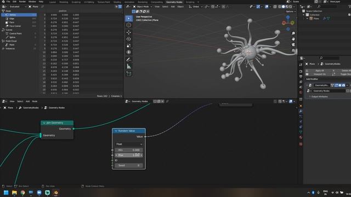Expand the Plane object in outliner
351x197 pixels.
[x=307, y=19]
